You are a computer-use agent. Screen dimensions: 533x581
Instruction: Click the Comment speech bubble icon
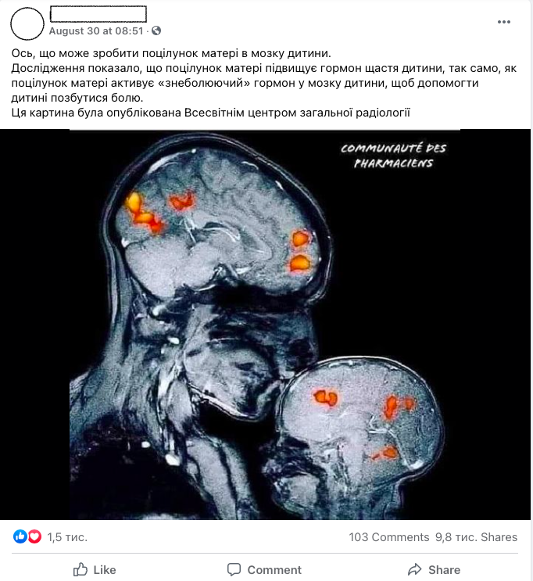234,569
